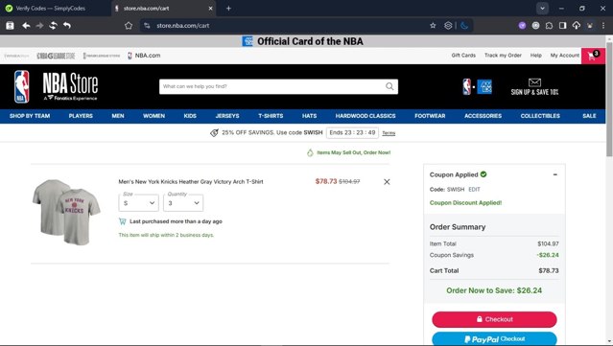This screenshot has height=346, width=613.
Task: Open the WOMEN menu
Action: pyautogui.click(x=153, y=116)
